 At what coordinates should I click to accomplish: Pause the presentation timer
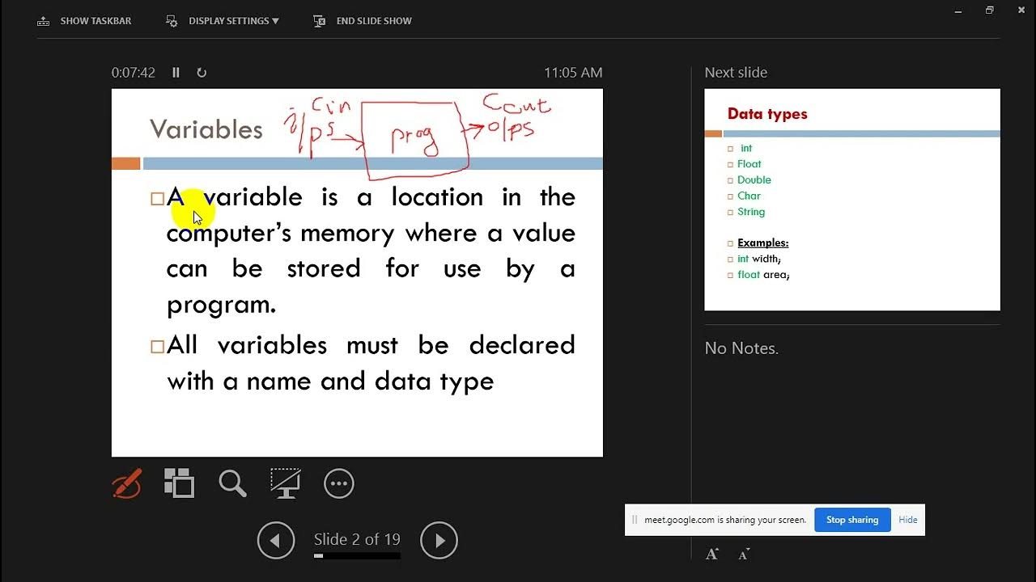point(176,73)
